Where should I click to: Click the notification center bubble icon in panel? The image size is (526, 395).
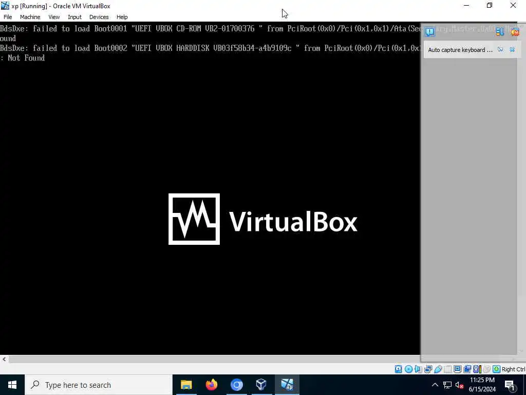pyautogui.click(x=430, y=32)
